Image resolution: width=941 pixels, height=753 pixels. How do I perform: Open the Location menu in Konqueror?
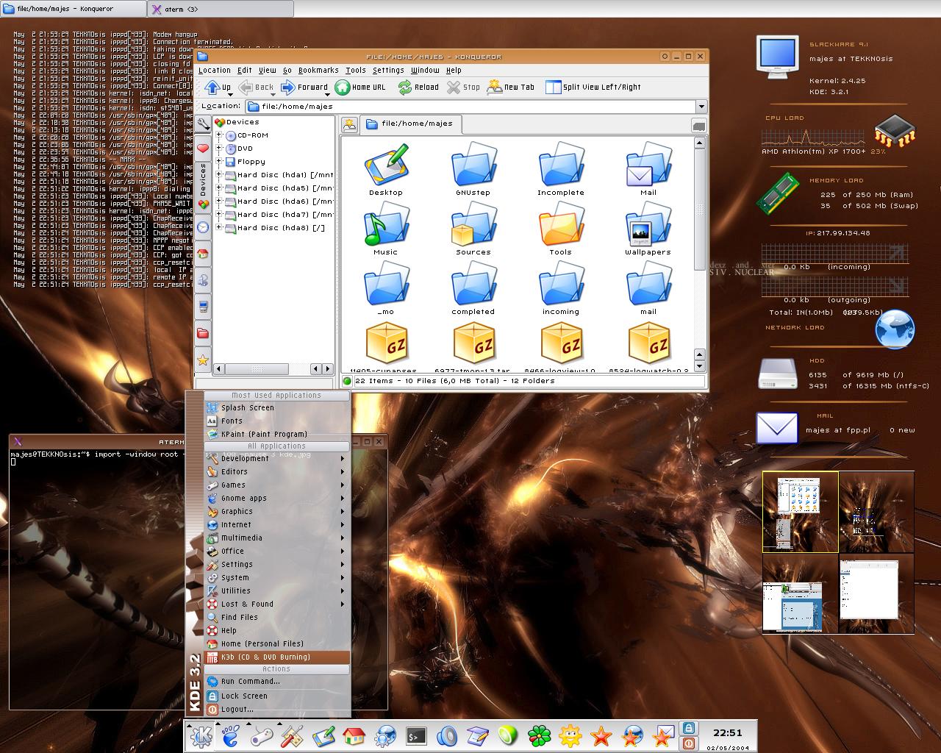click(215, 71)
